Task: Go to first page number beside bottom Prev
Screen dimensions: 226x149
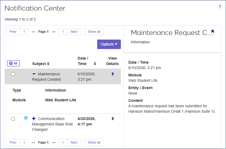Action: (24, 142)
